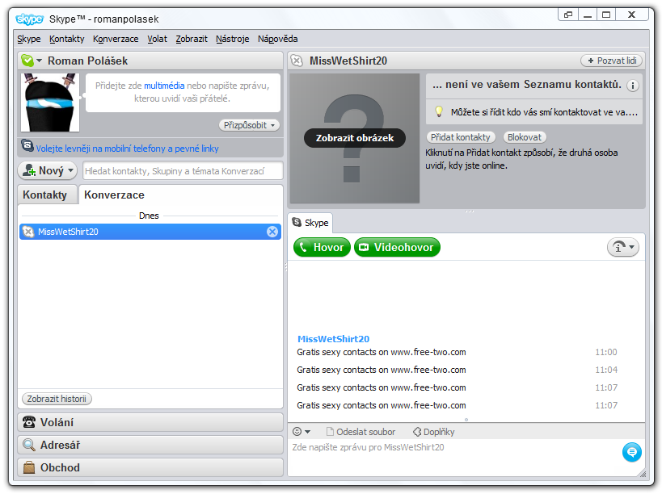Click the compact view button in the title bar
The width and height of the screenshot is (662, 494).
pos(568,15)
